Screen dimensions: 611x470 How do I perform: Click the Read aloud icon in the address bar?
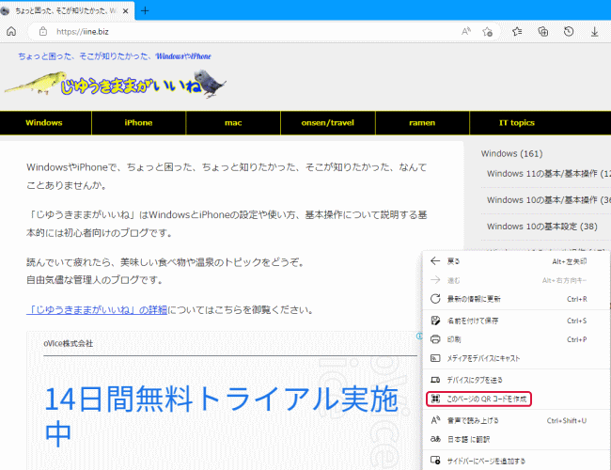click(x=466, y=32)
